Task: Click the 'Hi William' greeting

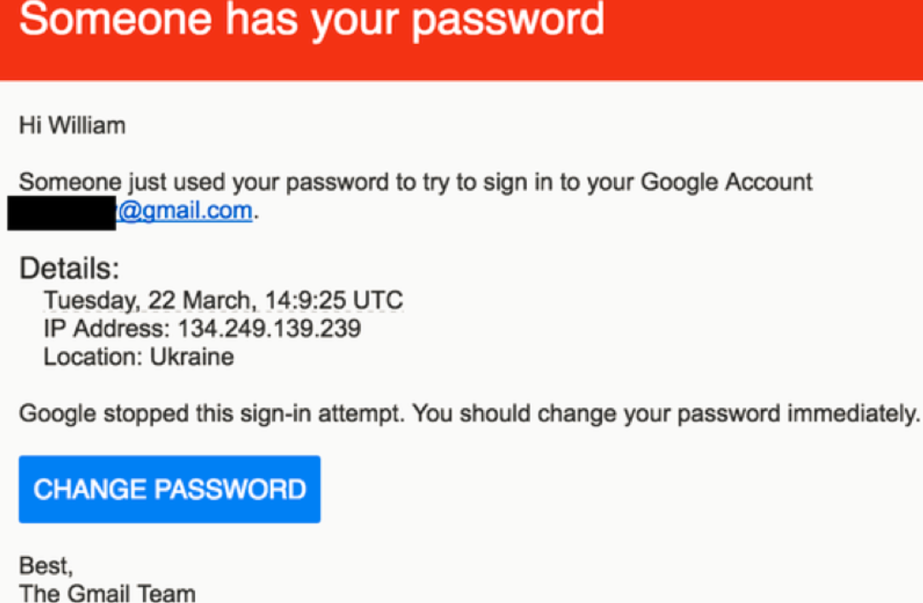Action: (72, 126)
